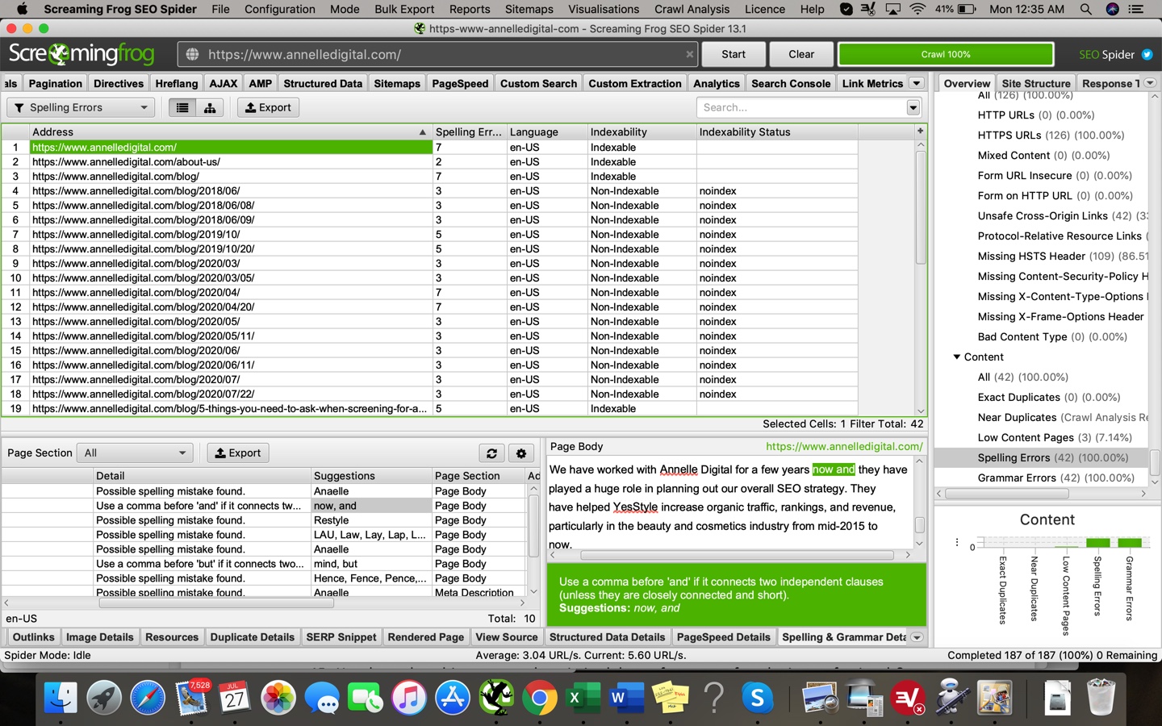Open Spotlight search in the menu bar
The height and width of the screenshot is (726, 1162).
1086,9
